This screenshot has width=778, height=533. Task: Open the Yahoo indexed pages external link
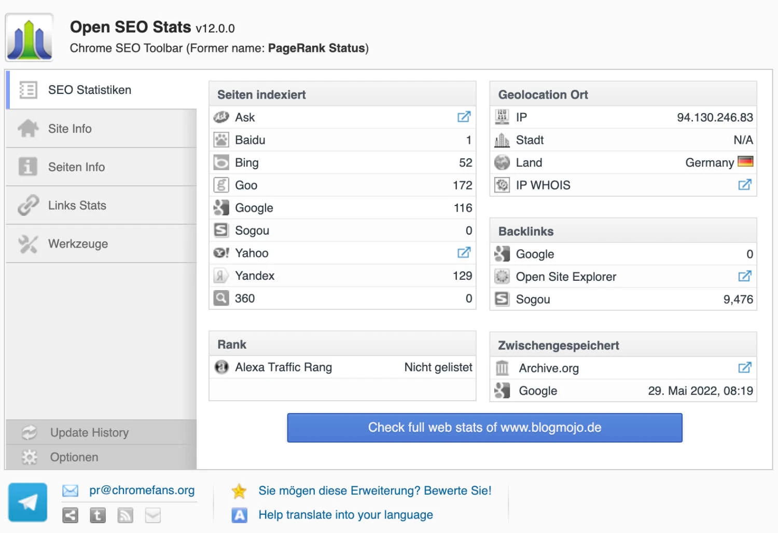click(x=463, y=253)
